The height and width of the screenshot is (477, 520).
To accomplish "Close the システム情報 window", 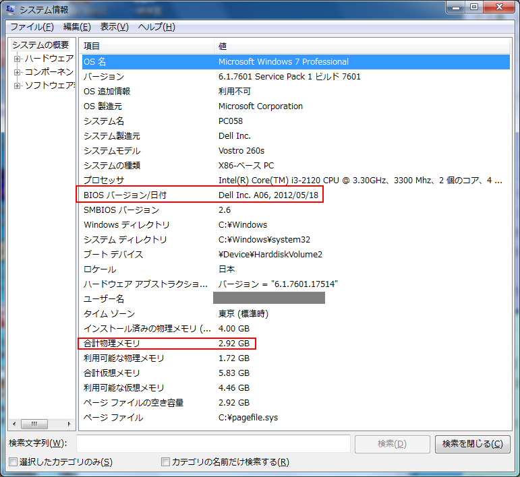I will coord(500,7).
